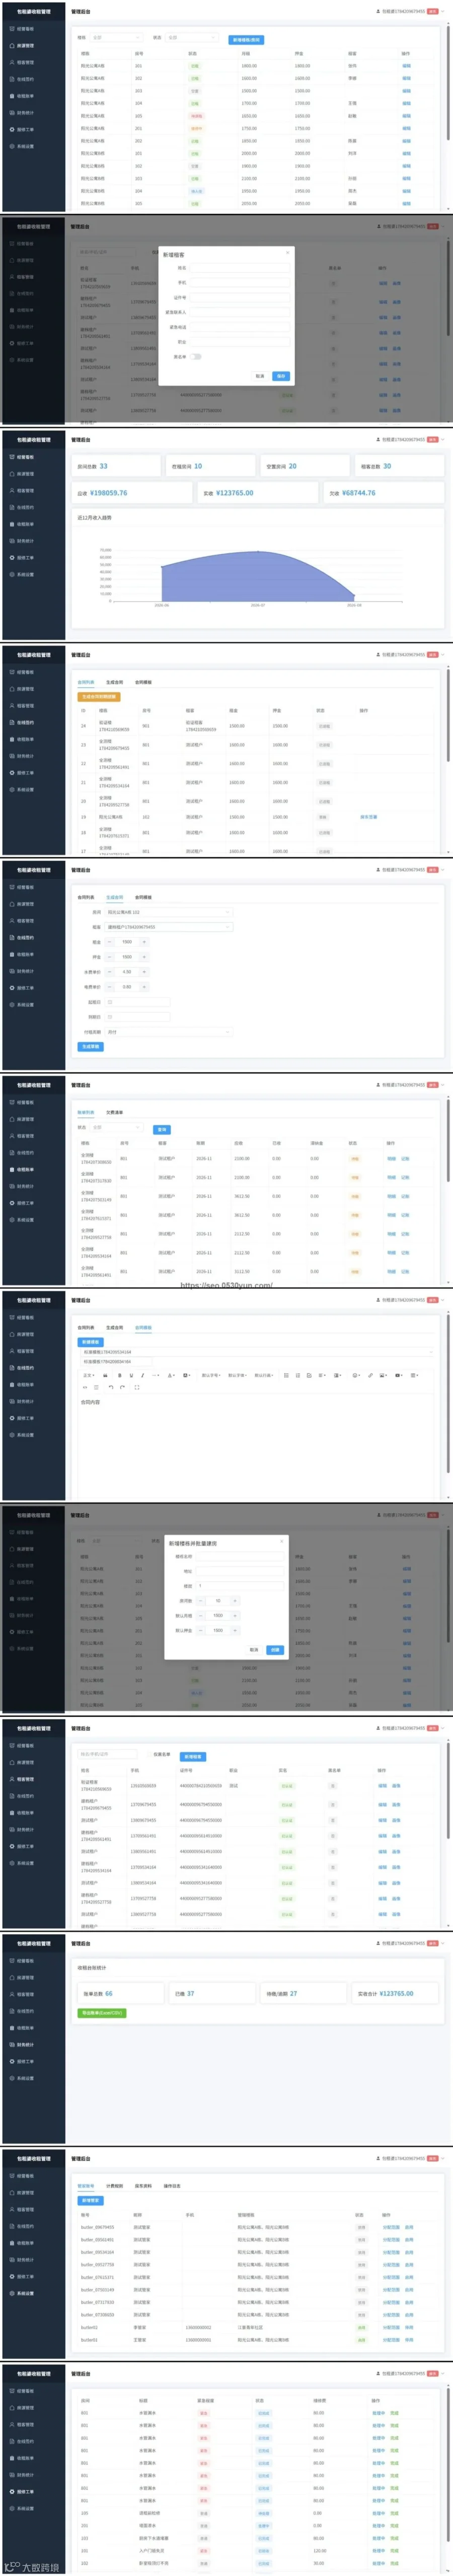Click 新增管家 button in system settings panel
453x2576 pixels.
click(x=90, y=2201)
